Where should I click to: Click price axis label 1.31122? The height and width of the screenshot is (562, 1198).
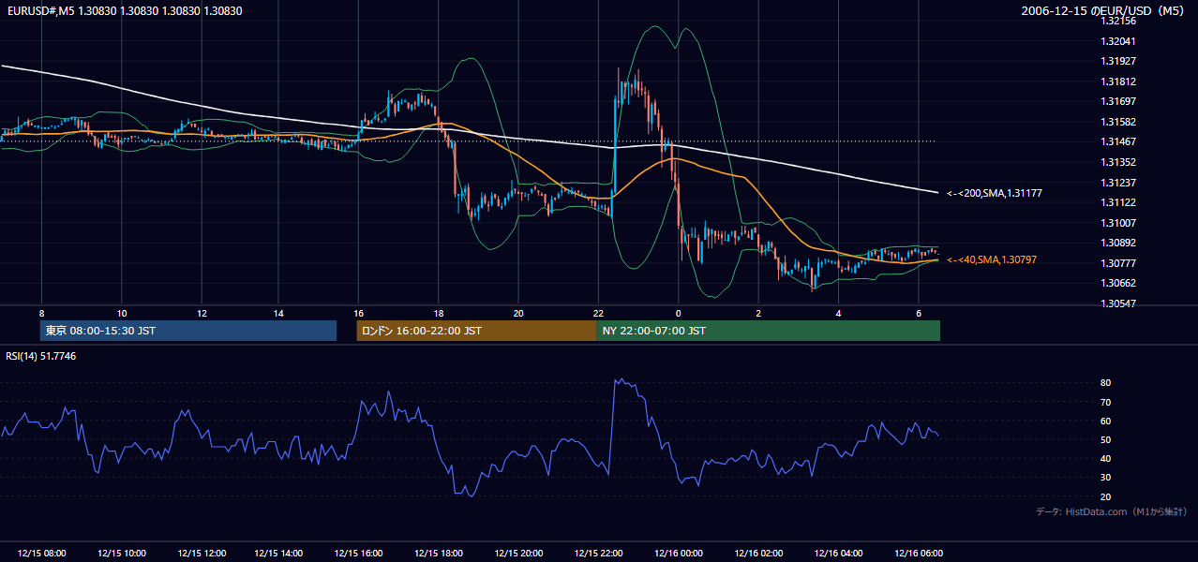(1117, 202)
